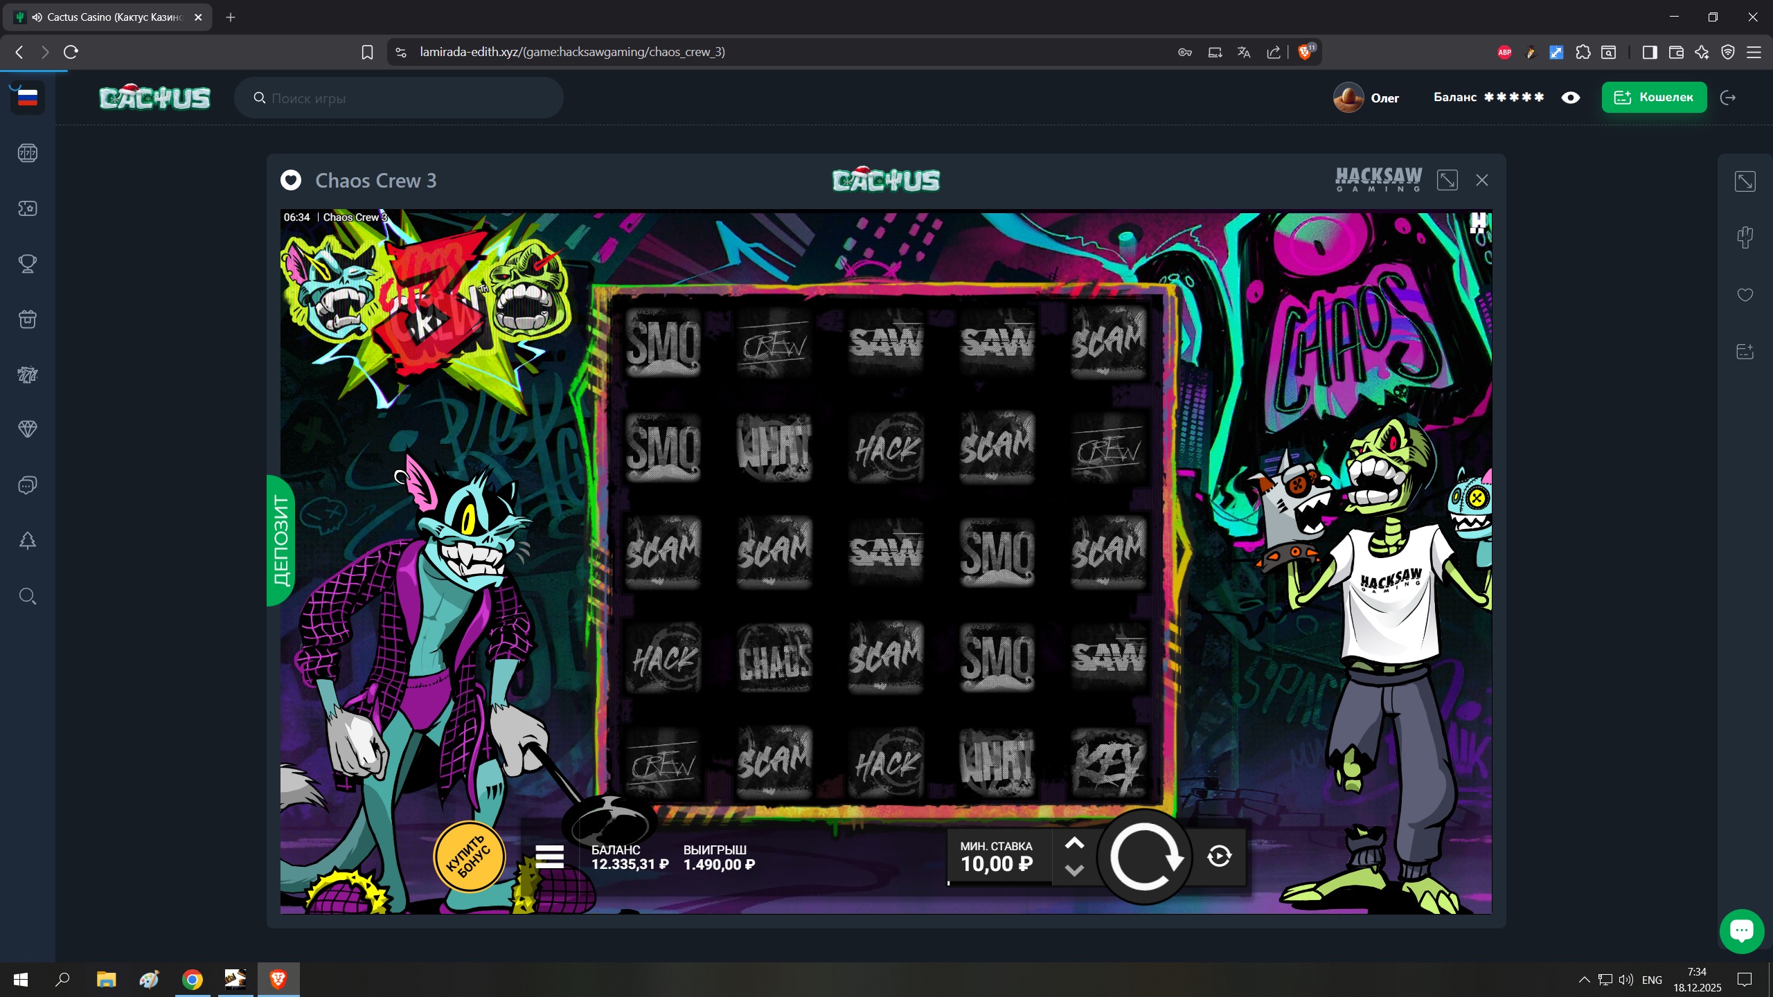Click the slots category icon in sidebar

[28, 153]
